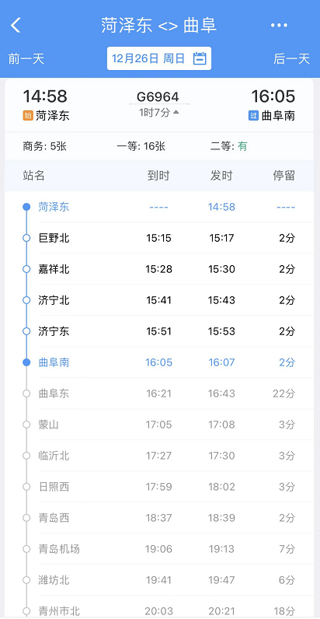The height and width of the screenshot is (619, 320).
Task: Select 商务 5张 seat class
Action: coord(44,147)
